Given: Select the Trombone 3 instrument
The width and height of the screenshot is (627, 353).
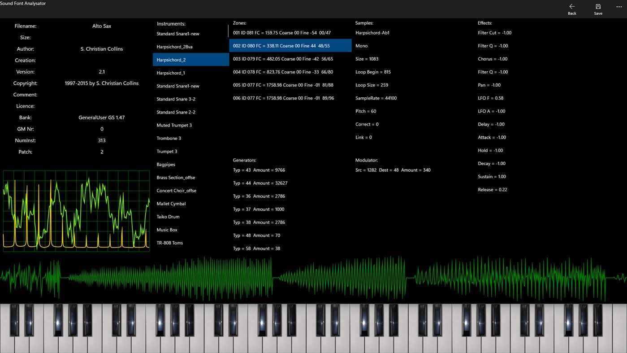Looking at the screenshot, I should 169,138.
